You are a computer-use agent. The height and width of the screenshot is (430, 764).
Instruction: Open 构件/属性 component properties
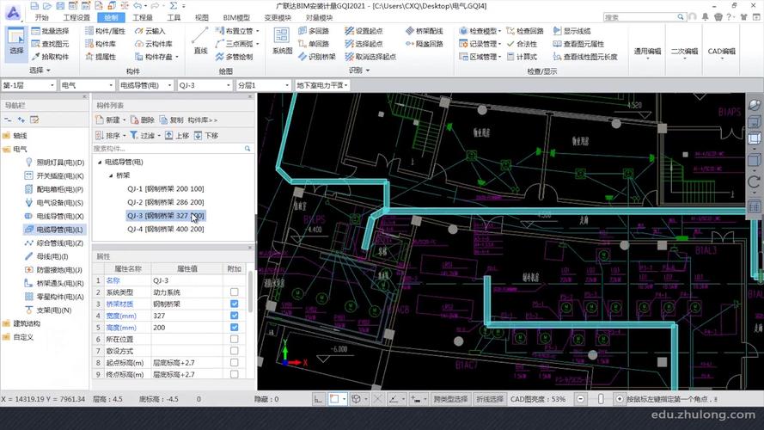[105, 31]
